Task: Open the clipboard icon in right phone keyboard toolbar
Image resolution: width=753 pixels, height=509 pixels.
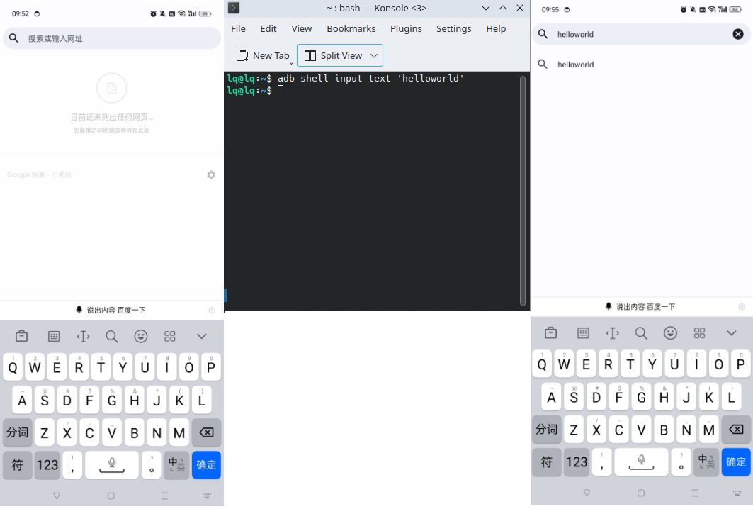Action: [x=551, y=332]
